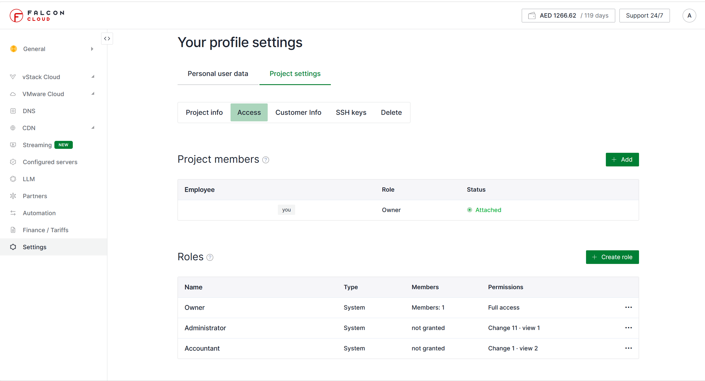Click the Falcon Cloud logo

pyautogui.click(x=37, y=16)
